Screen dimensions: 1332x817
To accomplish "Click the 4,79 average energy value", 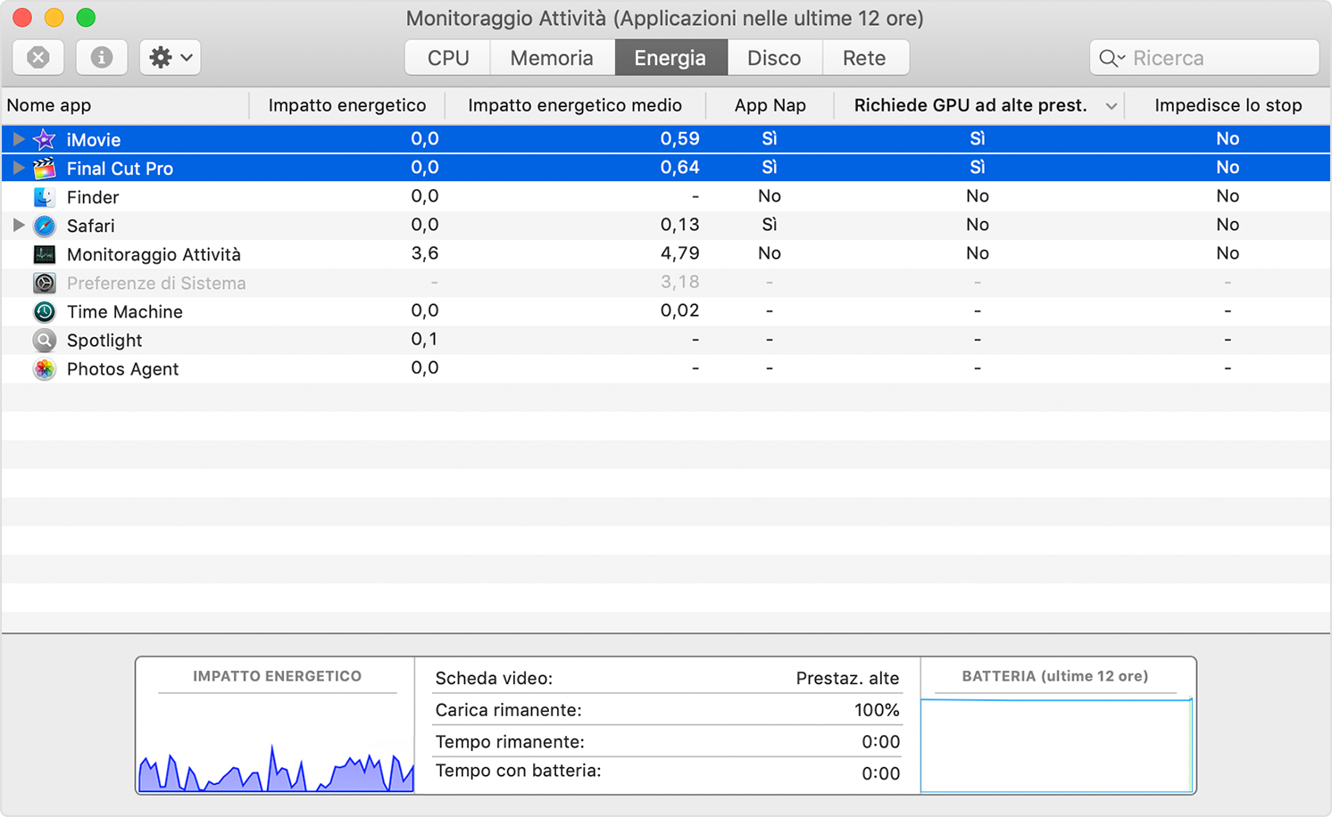I will click(x=679, y=253).
